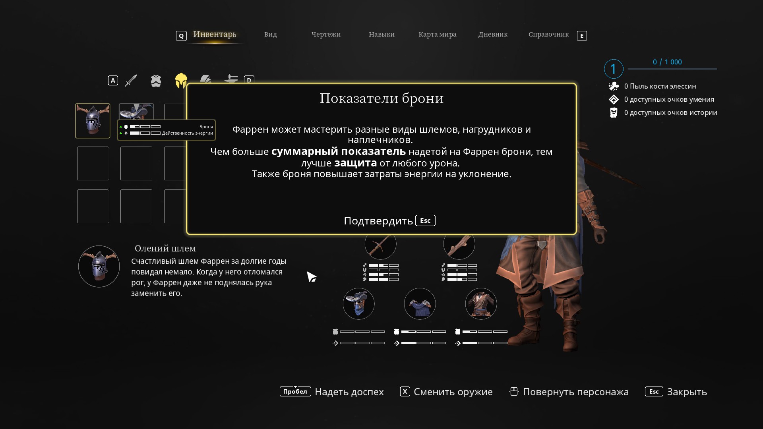
Task: Switch to the Вид tab
Action: click(x=271, y=35)
